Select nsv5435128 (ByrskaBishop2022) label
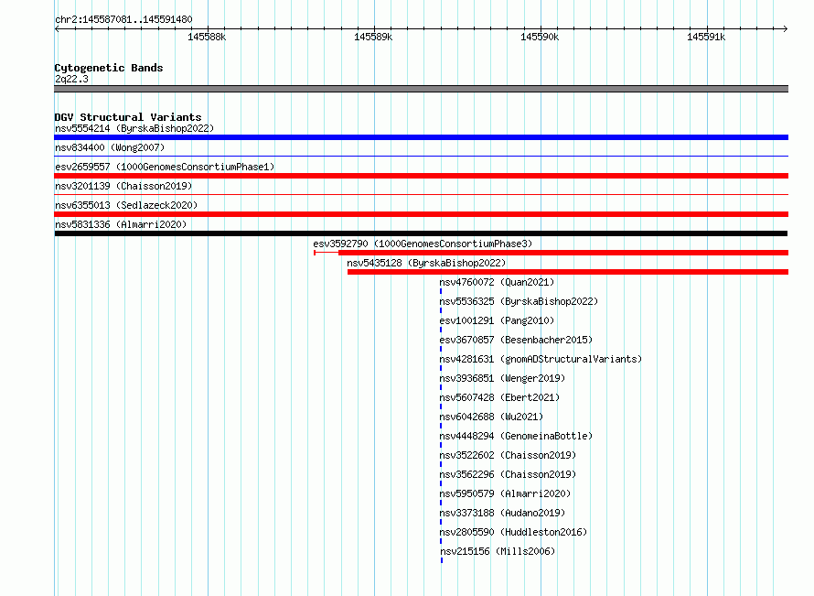Viewport: 814px width, 596px height. coord(426,263)
